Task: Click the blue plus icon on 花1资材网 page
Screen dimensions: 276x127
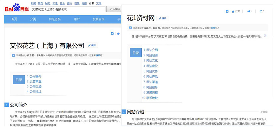Action: coord(227,11)
